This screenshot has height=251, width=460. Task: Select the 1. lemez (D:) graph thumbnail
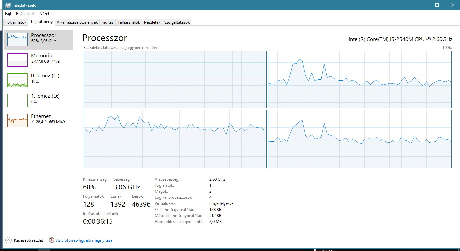(18, 100)
